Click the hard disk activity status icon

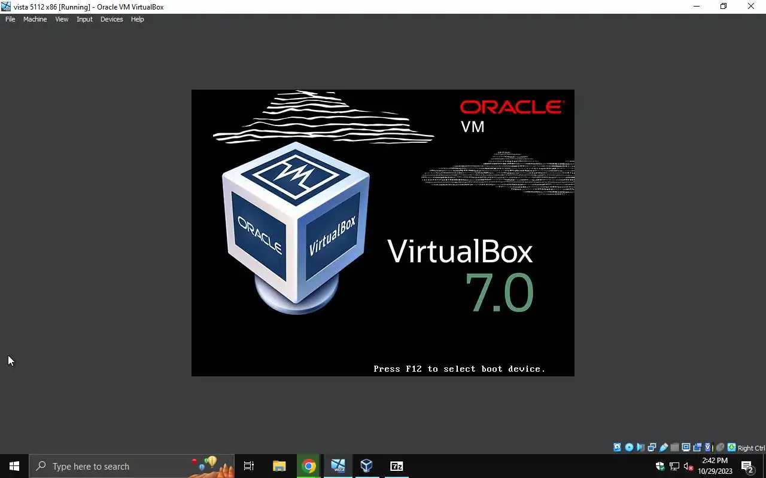click(x=617, y=448)
